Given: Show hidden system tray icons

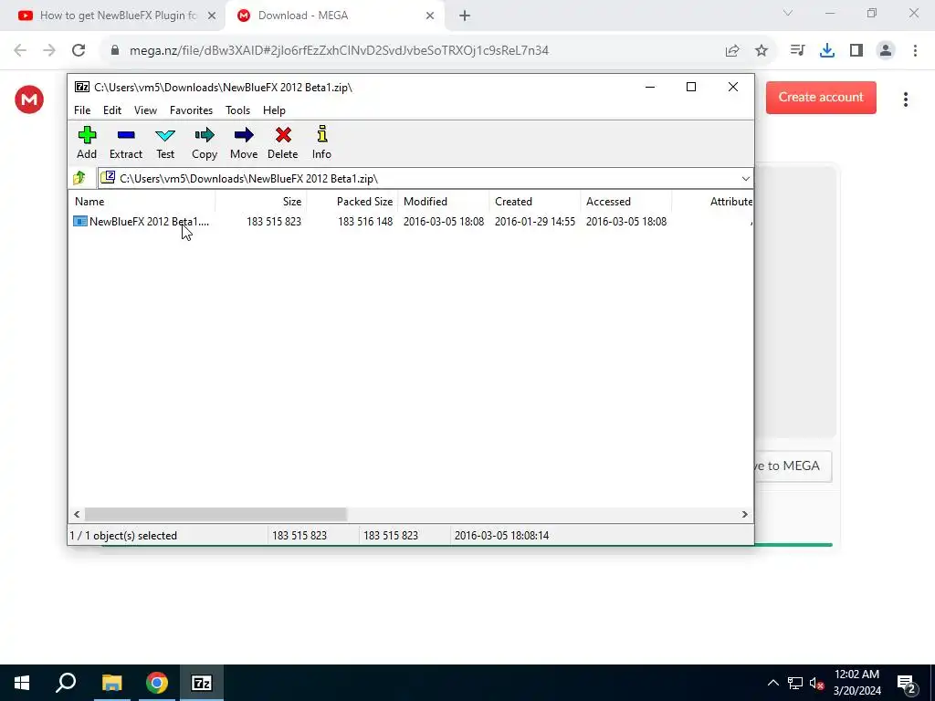Looking at the screenshot, I should point(772,683).
